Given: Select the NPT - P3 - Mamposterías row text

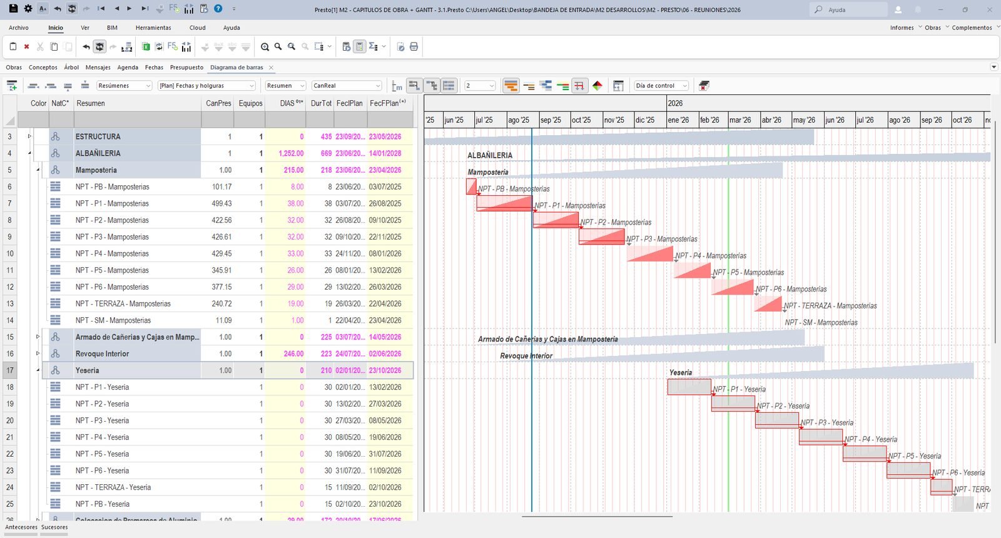Looking at the screenshot, I should pyautogui.click(x=112, y=237).
